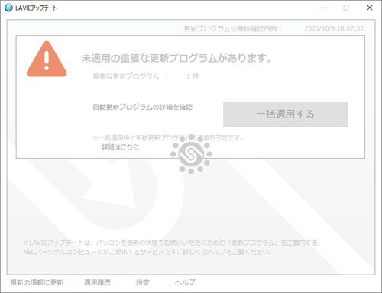Screen dimensions: 382x293
Task: Click the 更新プログラムの最終確認日時 label
Action: (233, 29)
